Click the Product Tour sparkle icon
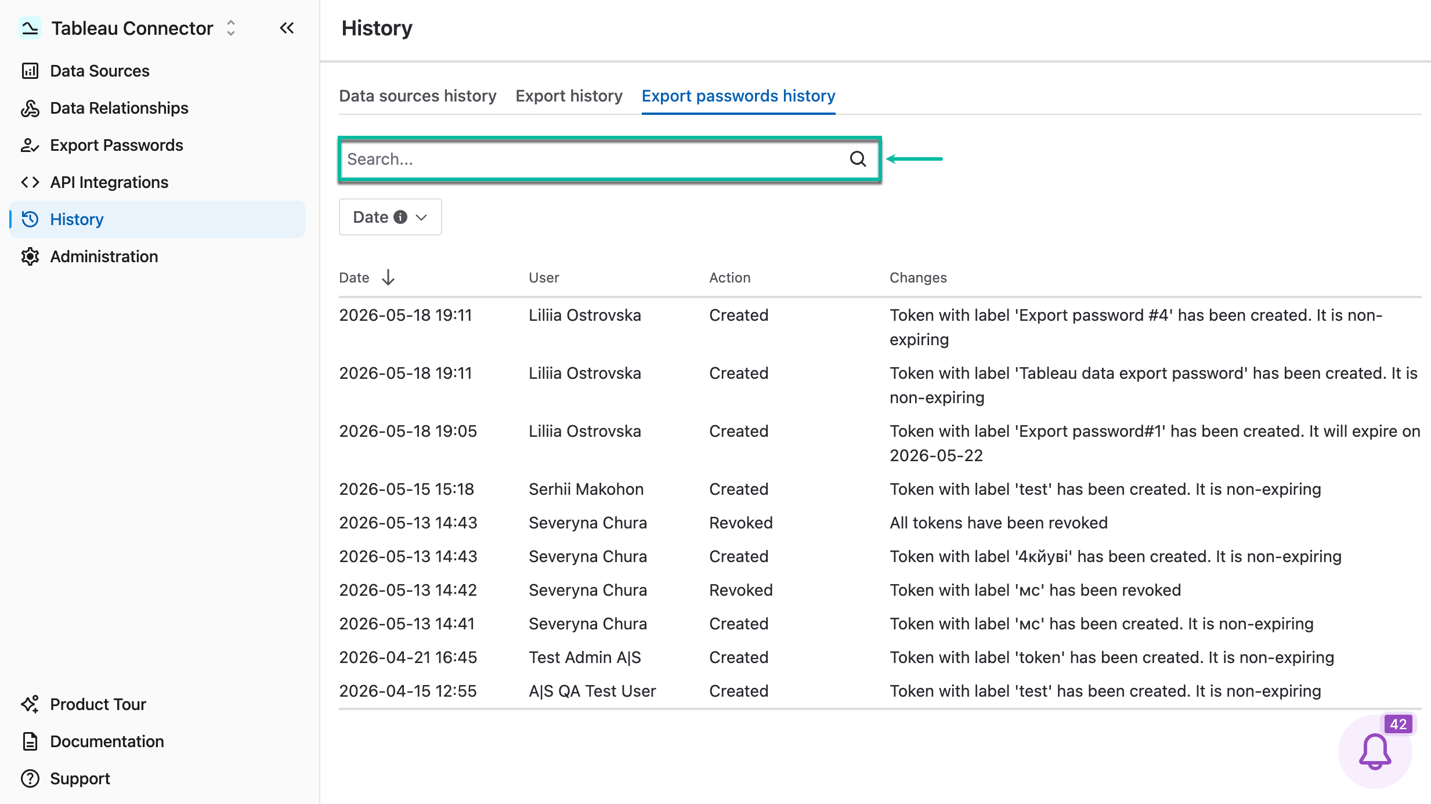Screen dimensions: 1431x804 pyautogui.click(x=30, y=704)
